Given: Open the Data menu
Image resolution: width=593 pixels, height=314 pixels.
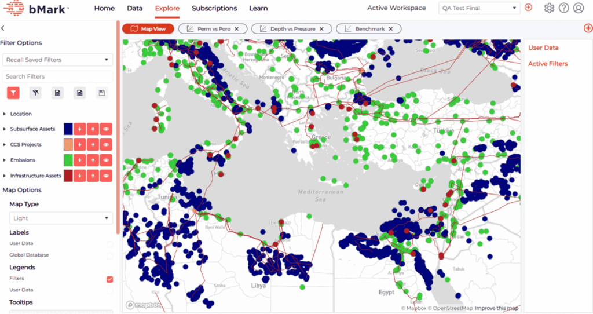Looking at the screenshot, I should pos(134,8).
